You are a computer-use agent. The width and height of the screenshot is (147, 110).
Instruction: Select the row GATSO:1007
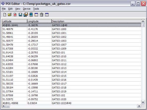pos(71,45)
